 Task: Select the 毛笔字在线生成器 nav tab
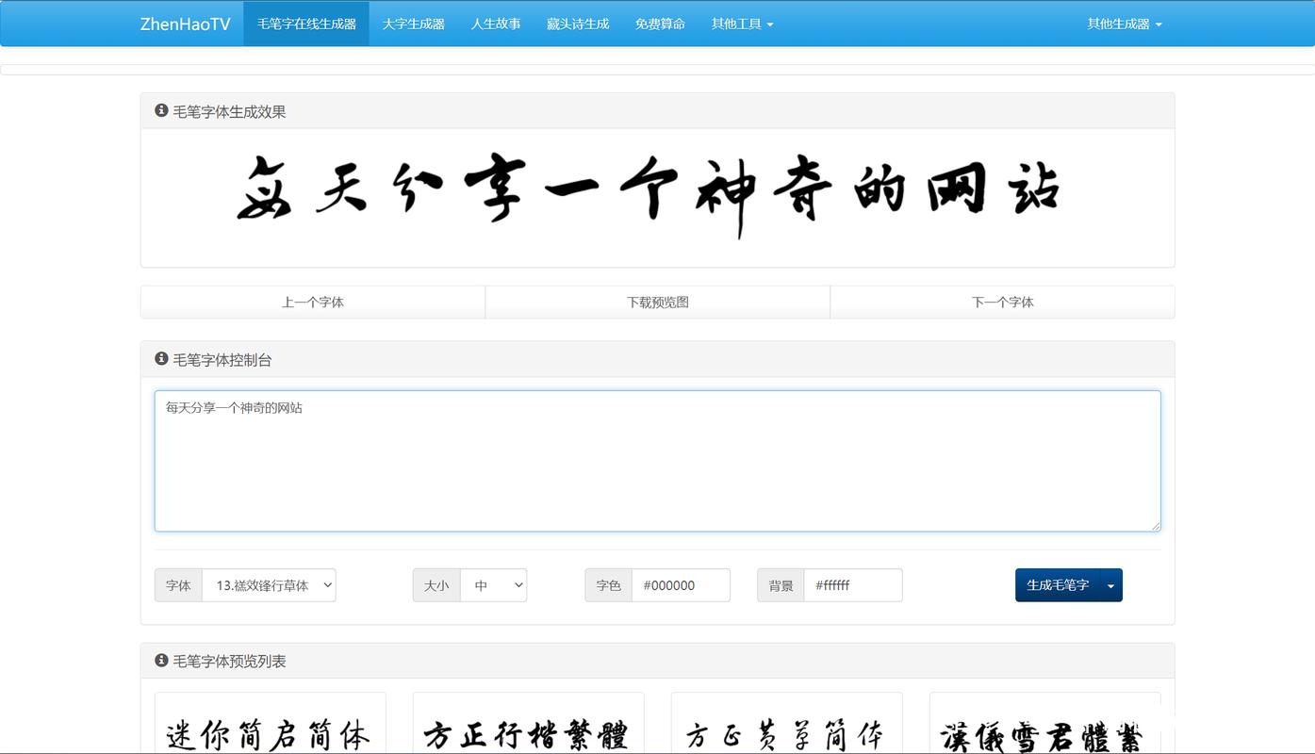[x=306, y=24]
